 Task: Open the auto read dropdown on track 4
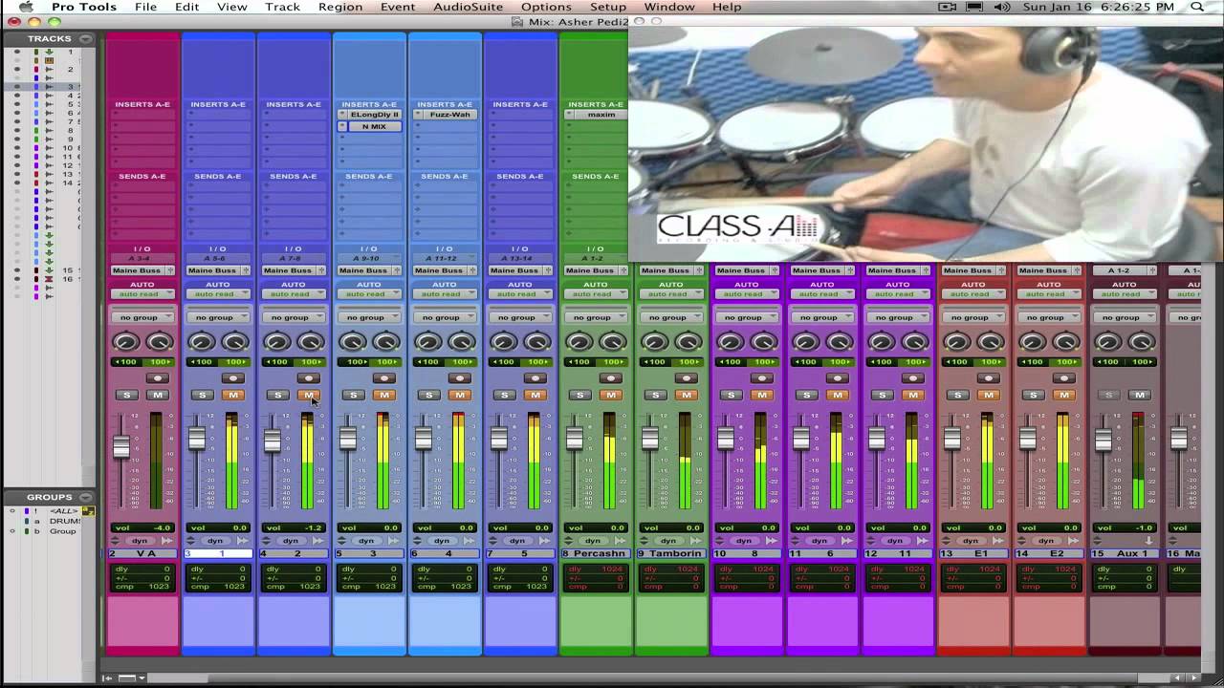pos(445,294)
